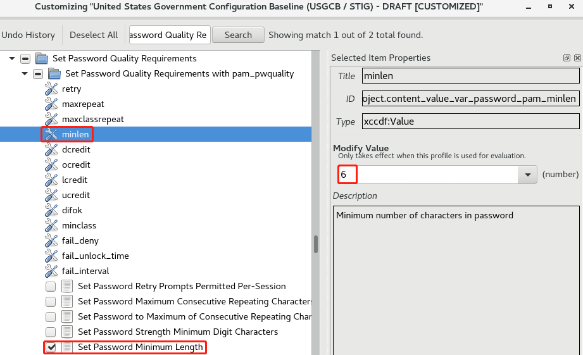Image resolution: width=583 pixels, height=355 pixels.
Task: Click the wrench icon next to maxrepeat
Action: pyautogui.click(x=51, y=104)
